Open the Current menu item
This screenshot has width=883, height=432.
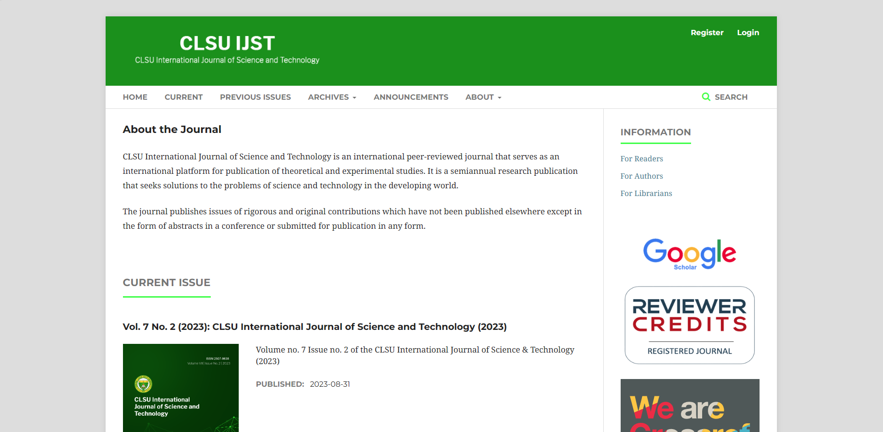pyautogui.click(x=184, y=97)
